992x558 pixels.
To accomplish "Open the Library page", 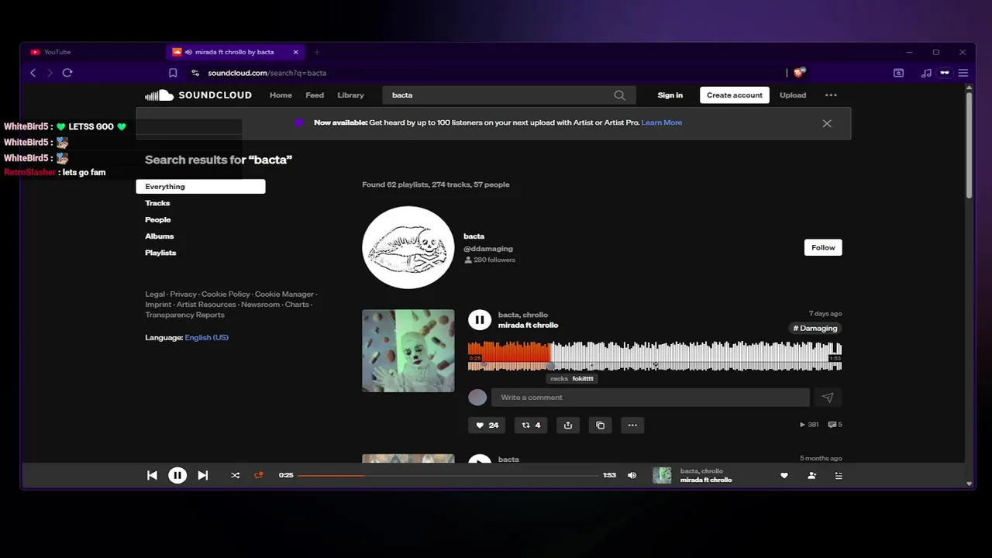I will click(x=350, y=95).
